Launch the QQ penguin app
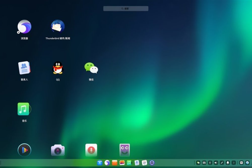This screenshot has height=168, width=252. point(58,68)
